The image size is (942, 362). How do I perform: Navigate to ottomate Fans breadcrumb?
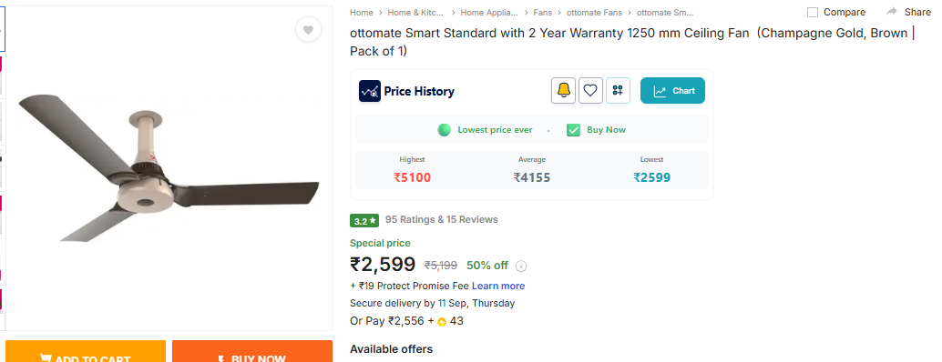tap(594, 12)
